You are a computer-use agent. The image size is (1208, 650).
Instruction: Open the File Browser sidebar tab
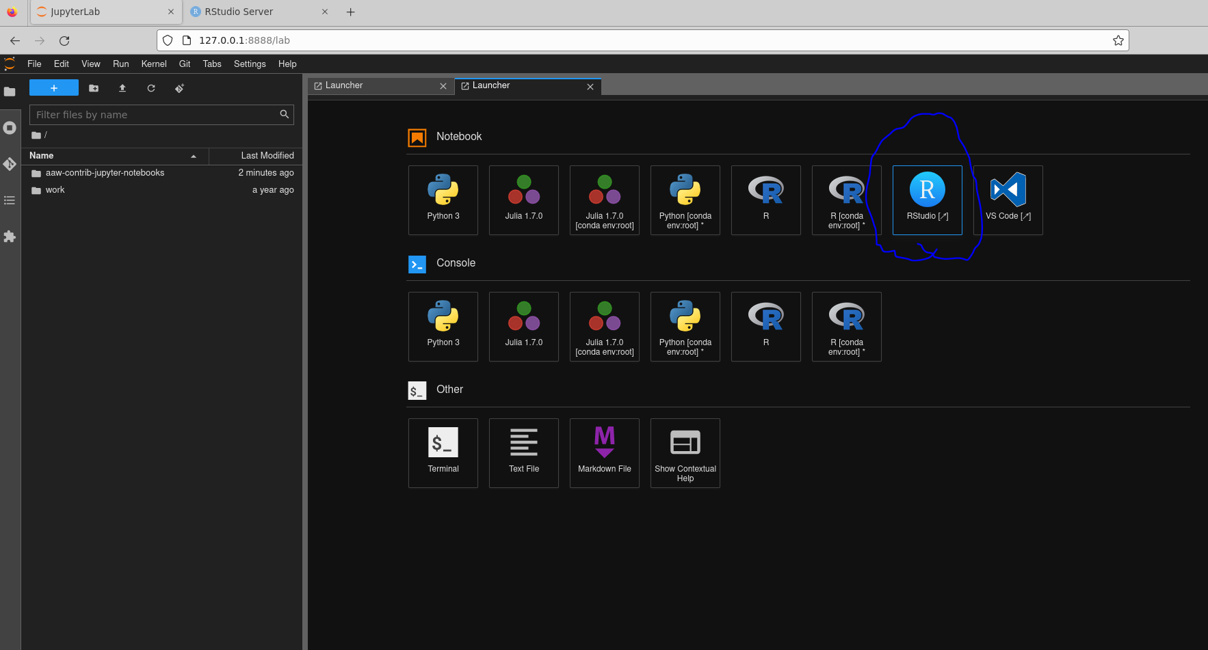click(x=10, y=92)
